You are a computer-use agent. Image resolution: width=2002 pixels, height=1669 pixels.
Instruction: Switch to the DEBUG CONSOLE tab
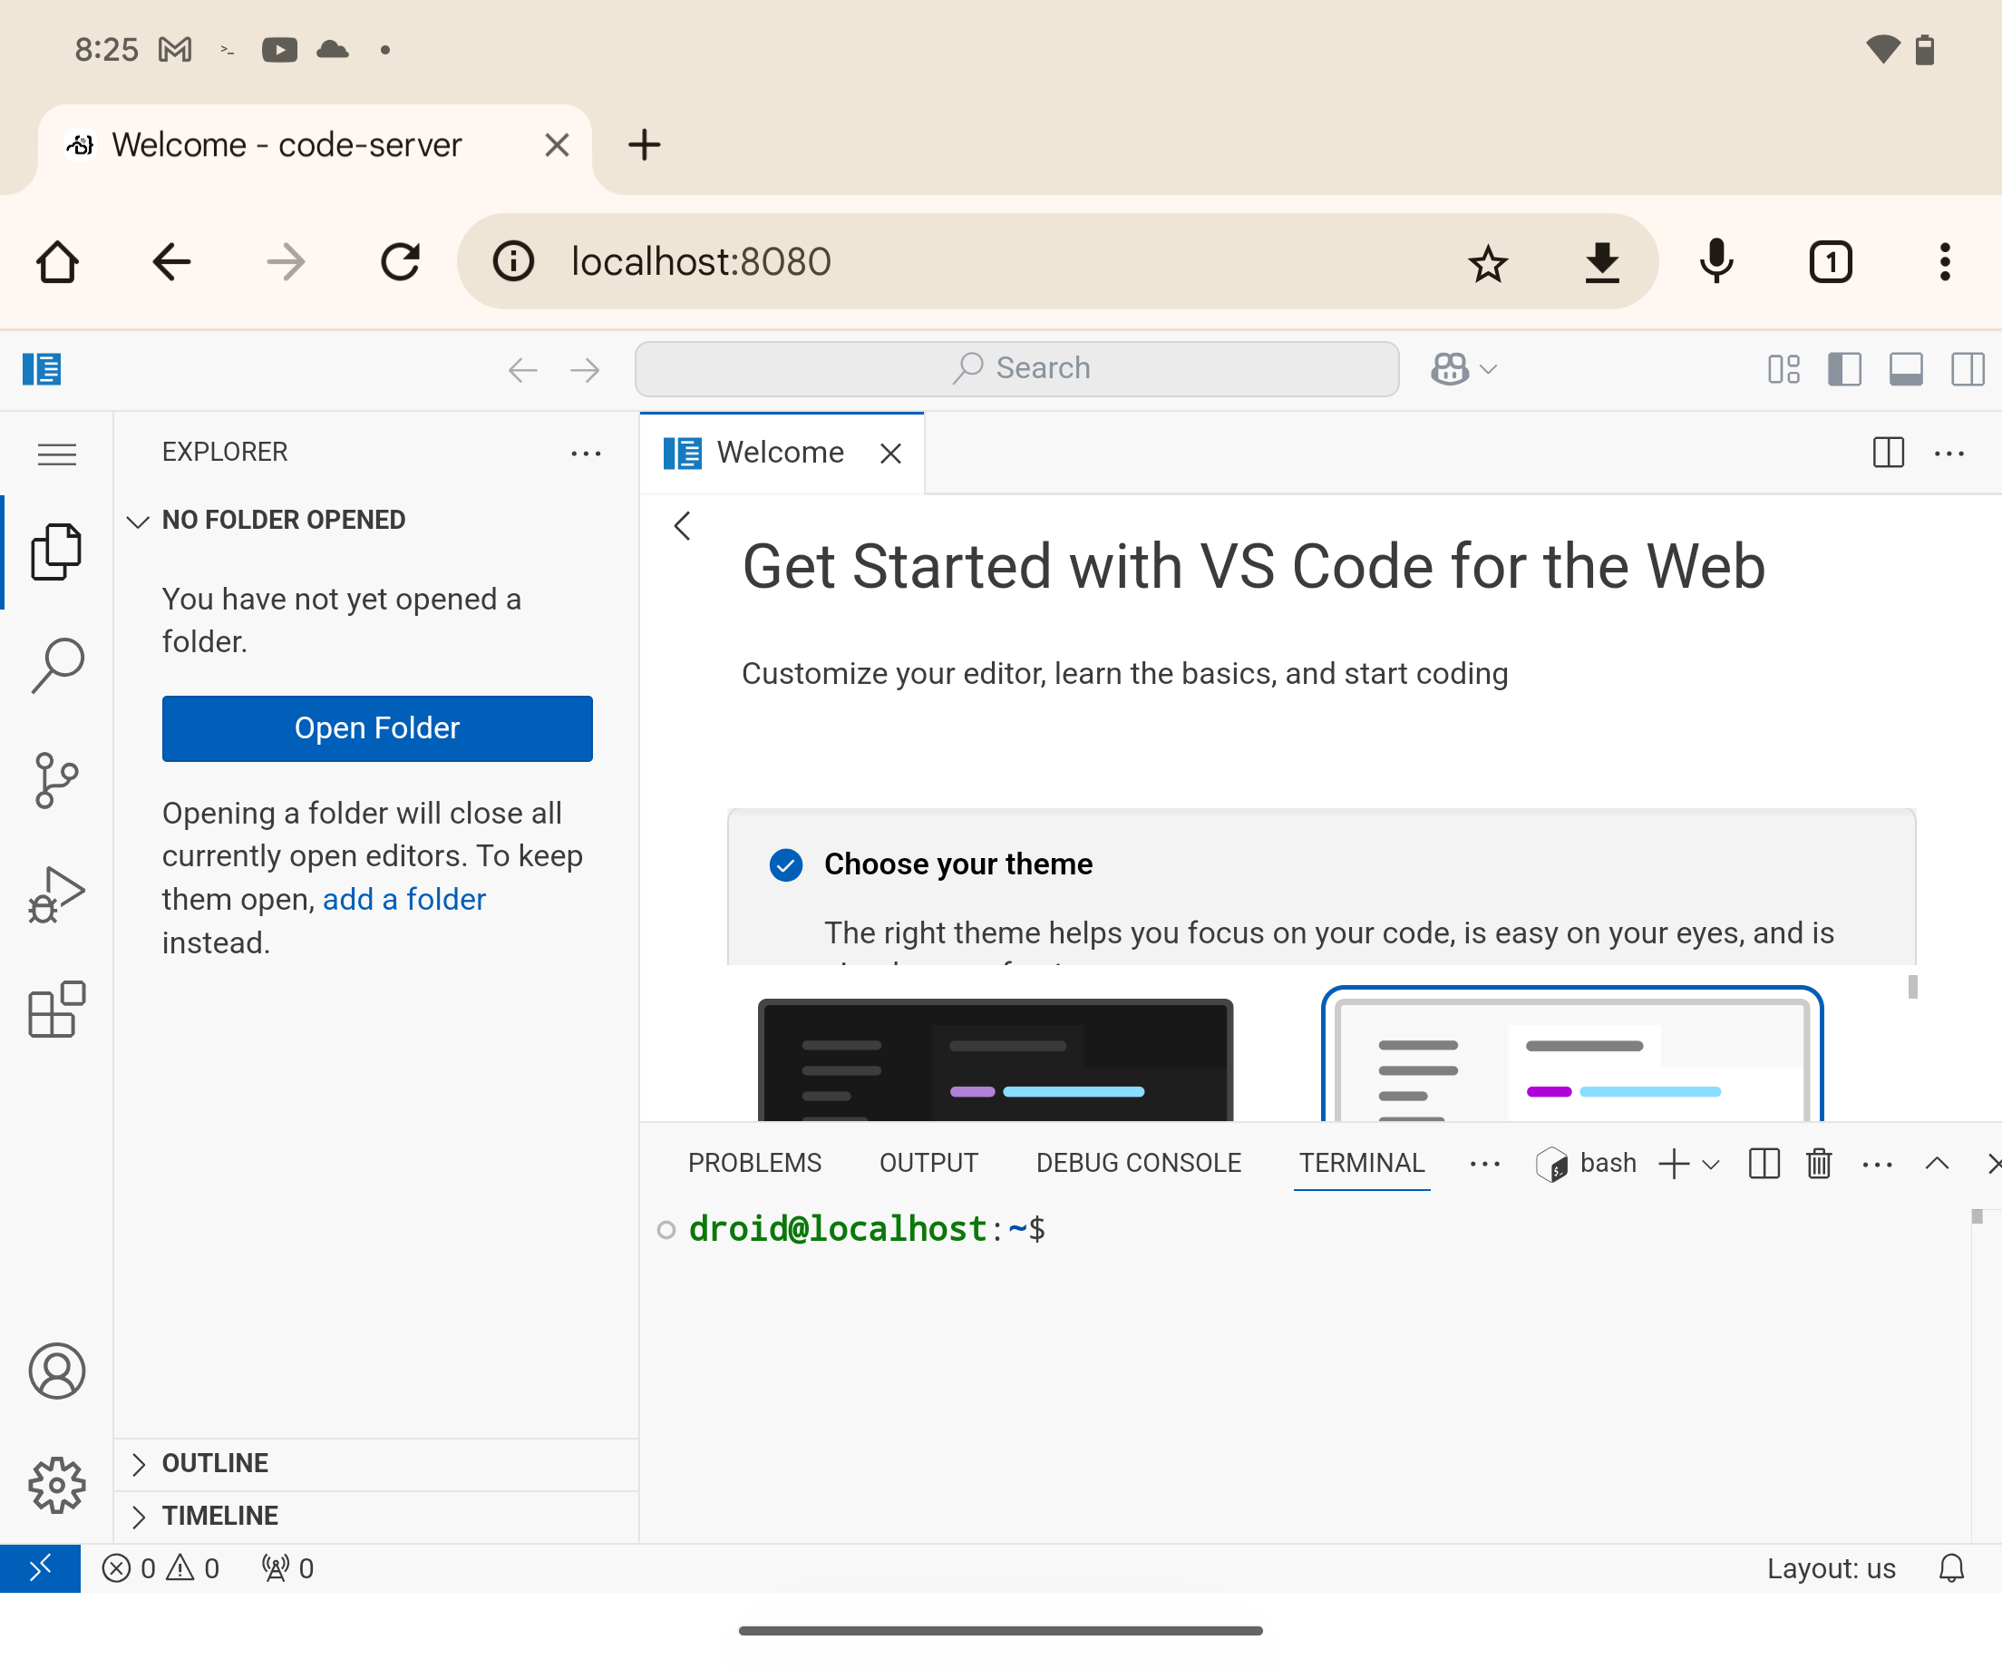tap(1137, 1163)
